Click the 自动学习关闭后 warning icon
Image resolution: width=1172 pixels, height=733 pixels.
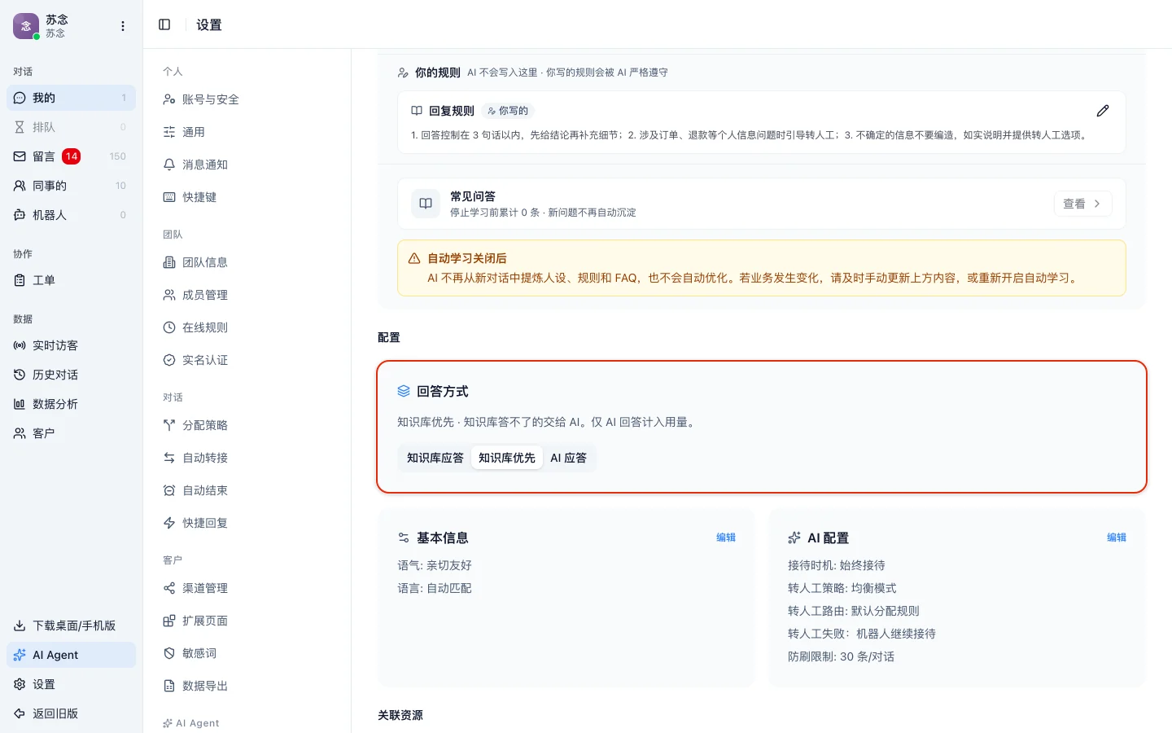[x=414, y=258]
